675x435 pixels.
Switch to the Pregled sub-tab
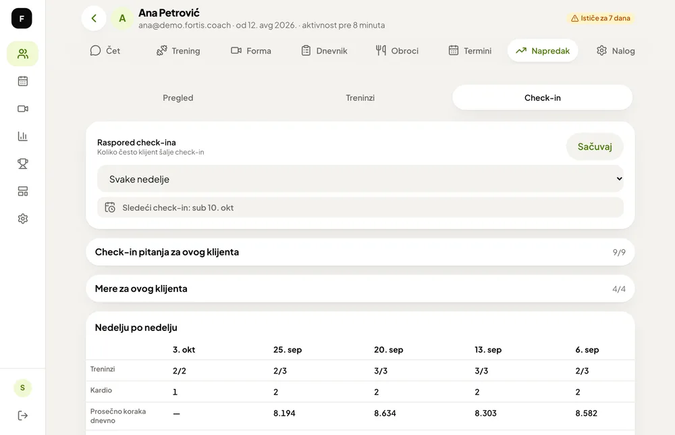[x=178, y=98]
